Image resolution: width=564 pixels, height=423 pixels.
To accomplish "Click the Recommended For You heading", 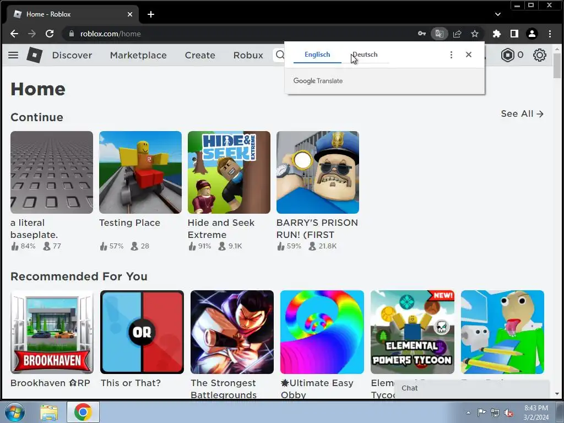I will point(79,276).
